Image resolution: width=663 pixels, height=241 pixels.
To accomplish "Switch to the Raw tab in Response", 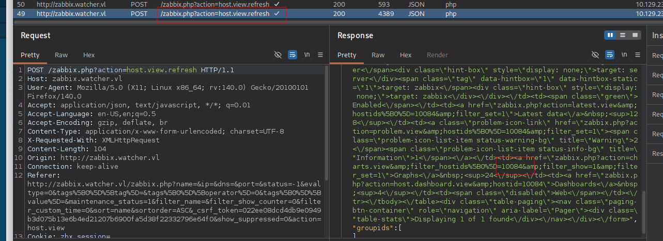I will (x=378, y=55).
